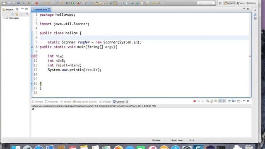This screenshot has width=265, height=149.
Task: Open the Debug launch dropdown arrow
Action: 69,3
